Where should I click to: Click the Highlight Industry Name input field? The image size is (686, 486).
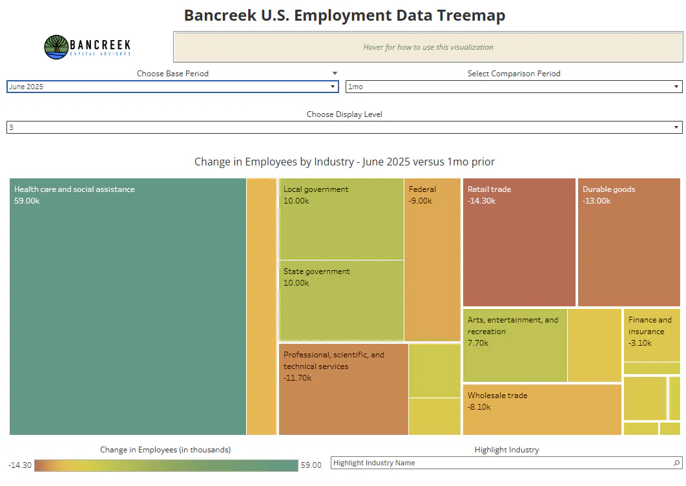click(506, 463)
